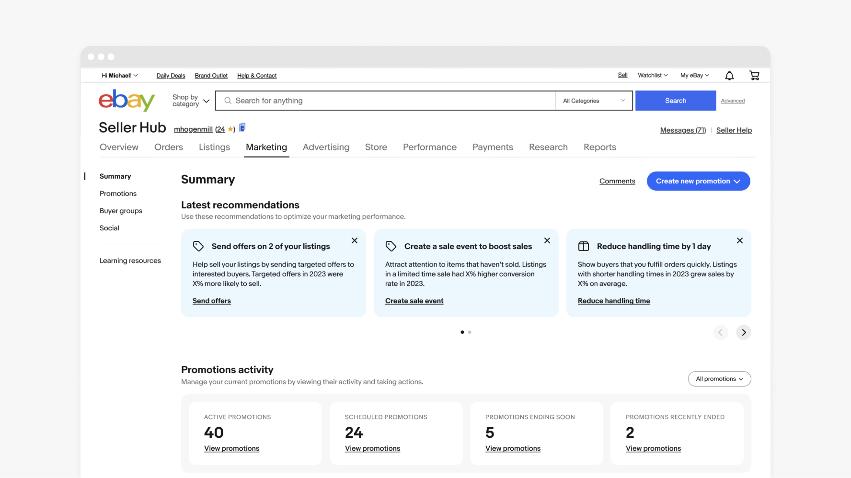Open the shopping cart icon
The height and width of the screenshot is (478, 851).
tap(754, 76)
